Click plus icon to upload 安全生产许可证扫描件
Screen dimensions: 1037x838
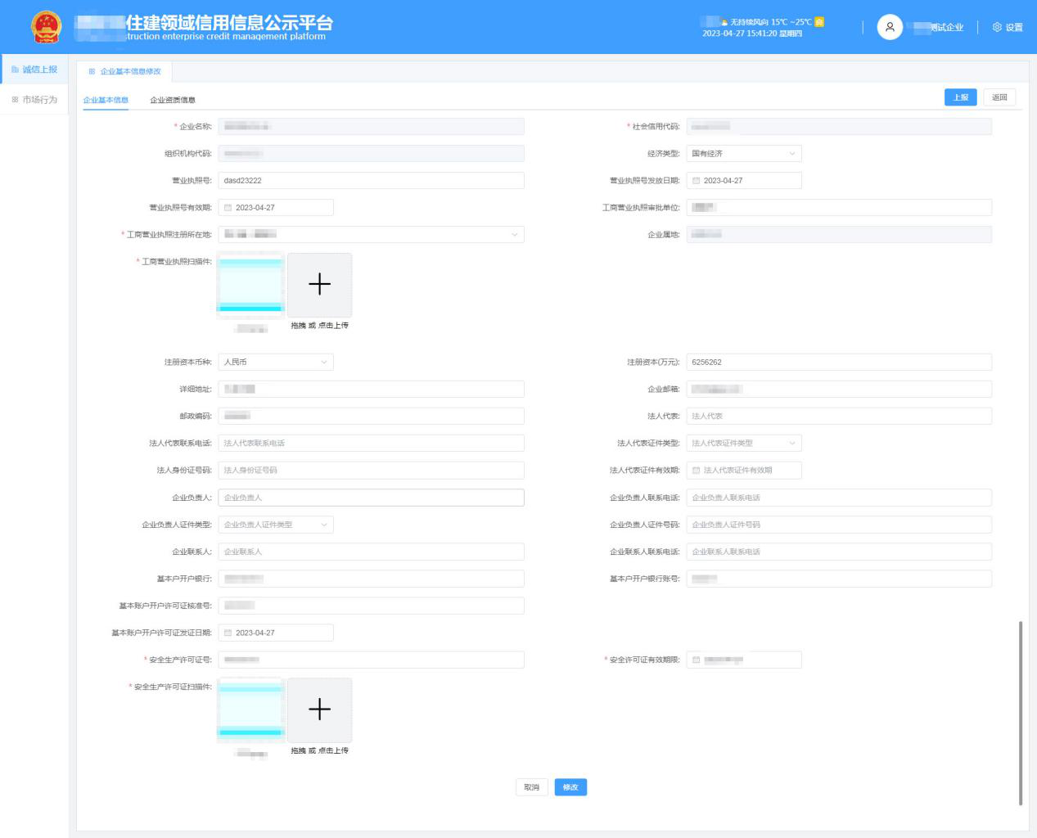coord(319,710)
